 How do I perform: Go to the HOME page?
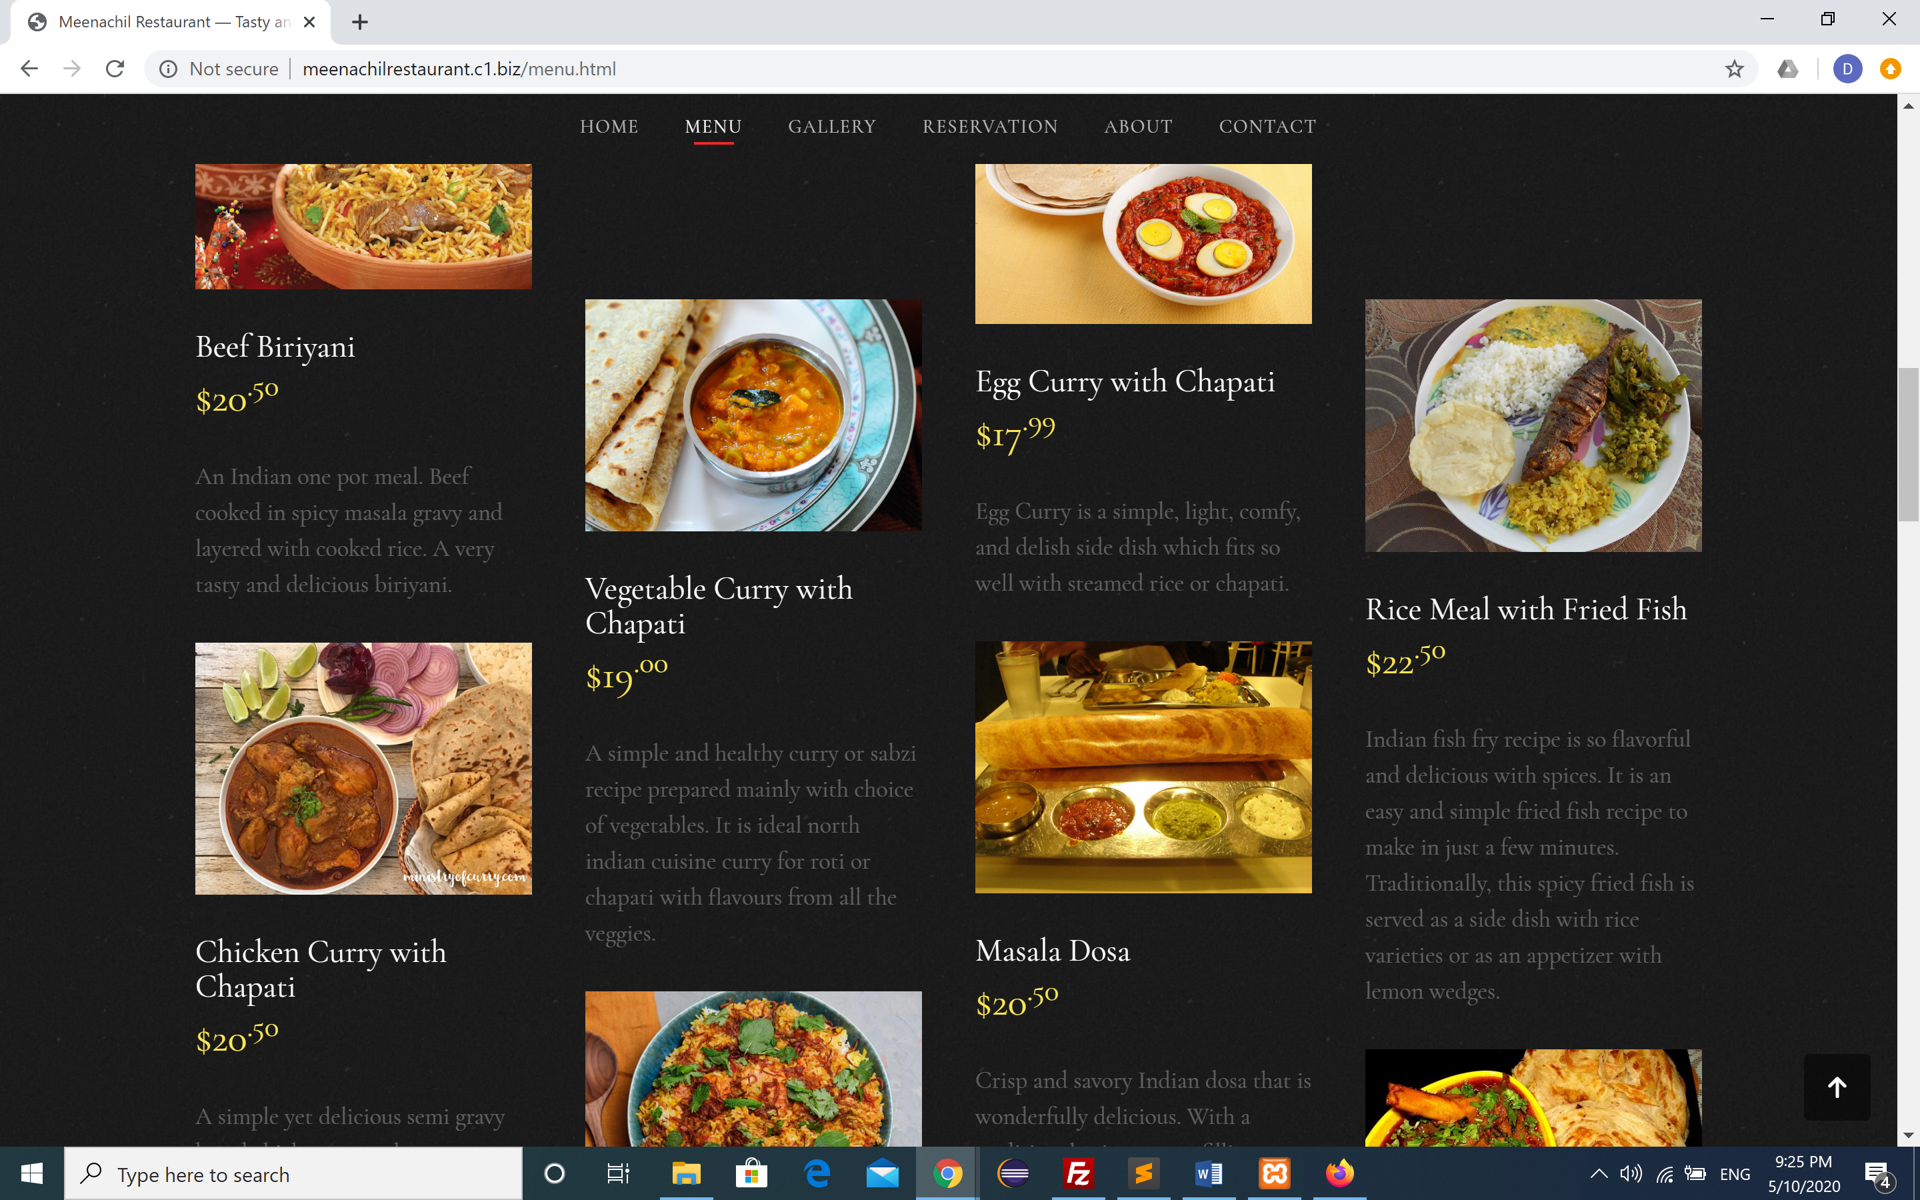pos(609,126)
